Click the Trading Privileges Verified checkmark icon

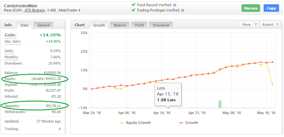[133, 10]
